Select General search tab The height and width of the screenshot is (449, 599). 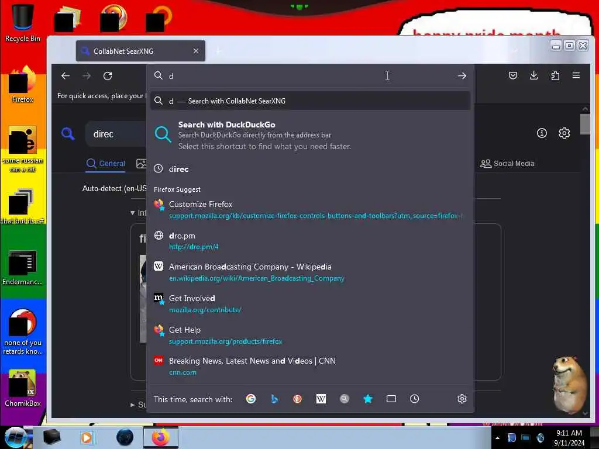[105, 164]
